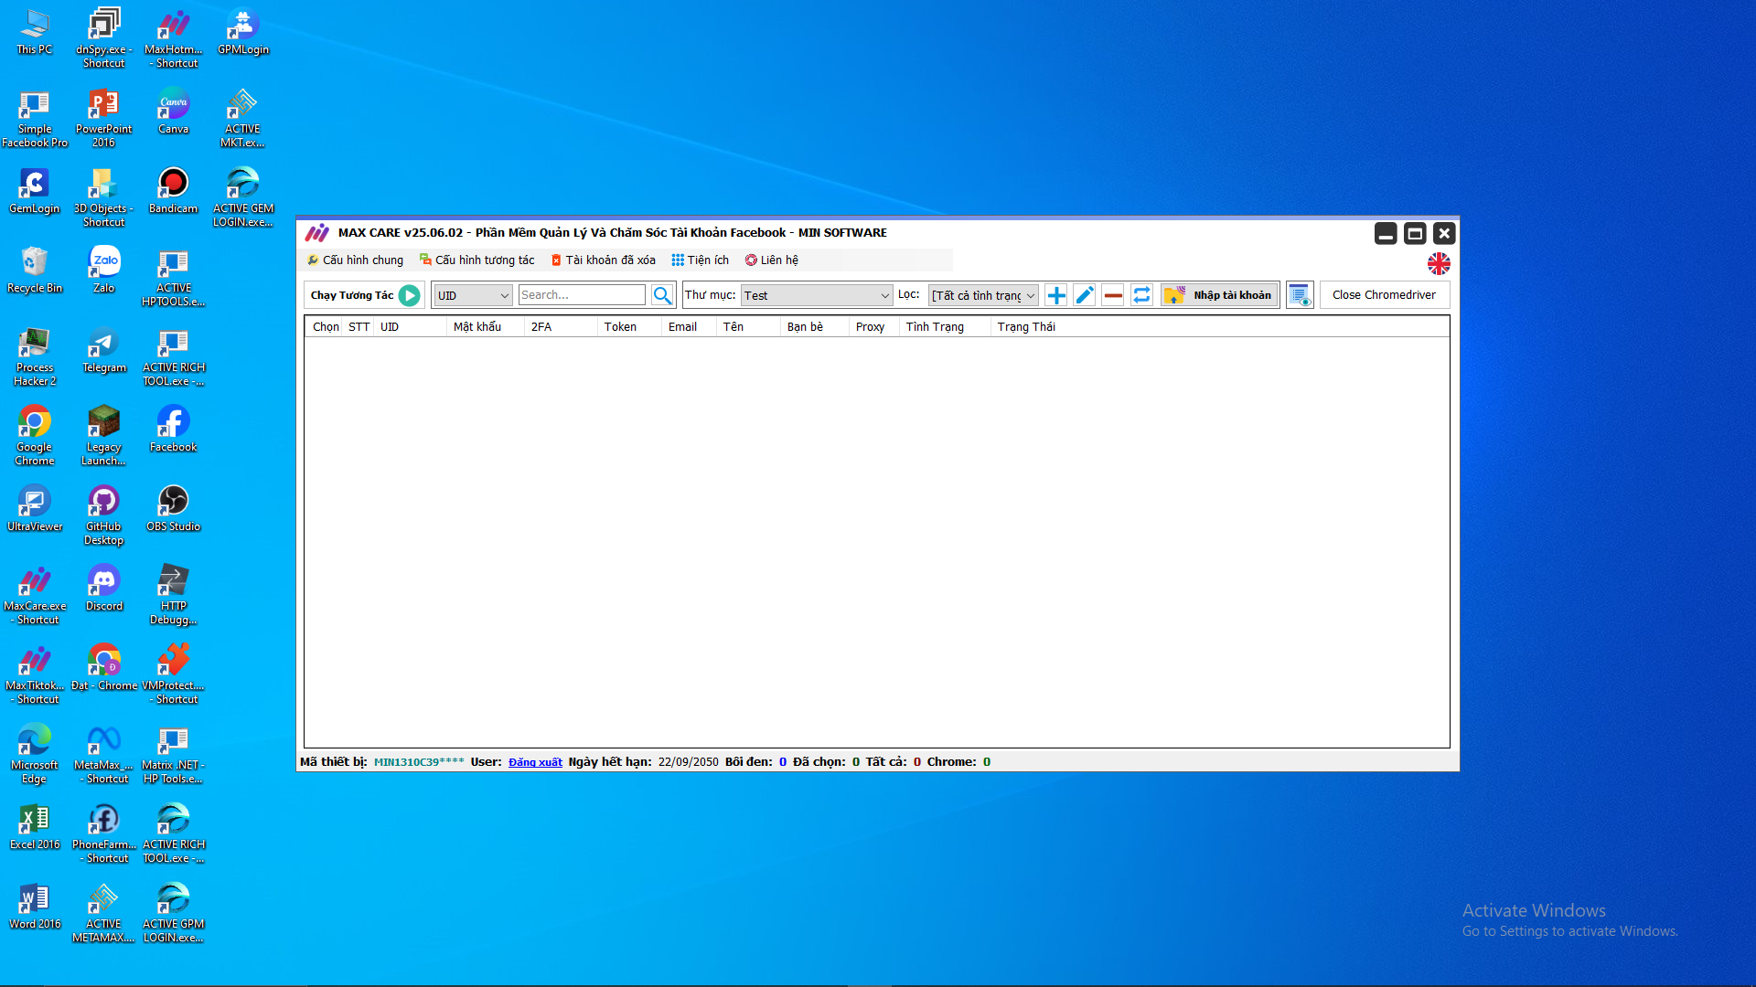Click the Chạy Tương Tác label button

click(352, 295)
